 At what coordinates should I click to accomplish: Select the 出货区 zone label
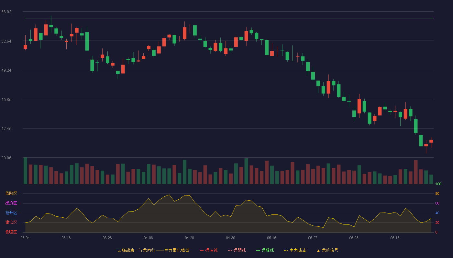pyautogui.click(x=11, y=203)
